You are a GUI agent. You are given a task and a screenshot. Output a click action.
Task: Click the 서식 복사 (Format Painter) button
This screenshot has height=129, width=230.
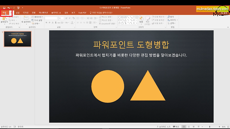click(x=14, y=23)
